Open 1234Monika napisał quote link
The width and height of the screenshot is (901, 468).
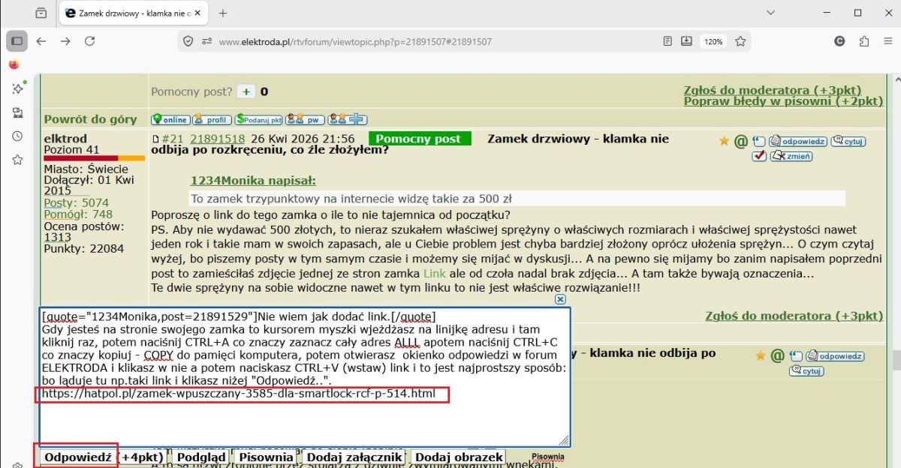coord(253,181)
